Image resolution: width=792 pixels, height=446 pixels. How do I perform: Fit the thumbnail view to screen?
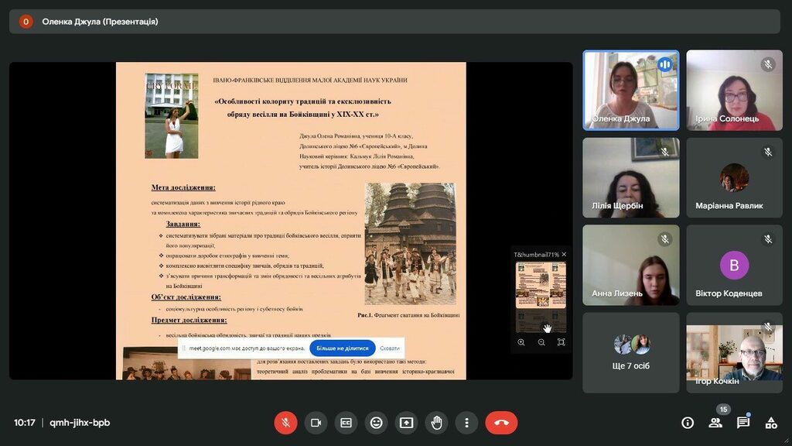[x=562, y=342]
